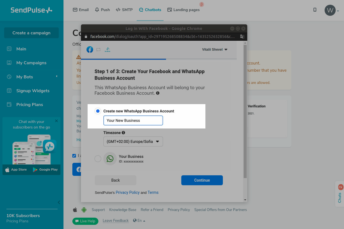
Task: Click the lock icon in popup address bar
Action: tap(86, 37)
